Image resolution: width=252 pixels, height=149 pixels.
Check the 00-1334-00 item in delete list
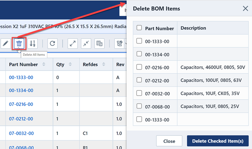click(x=139, y=54)
